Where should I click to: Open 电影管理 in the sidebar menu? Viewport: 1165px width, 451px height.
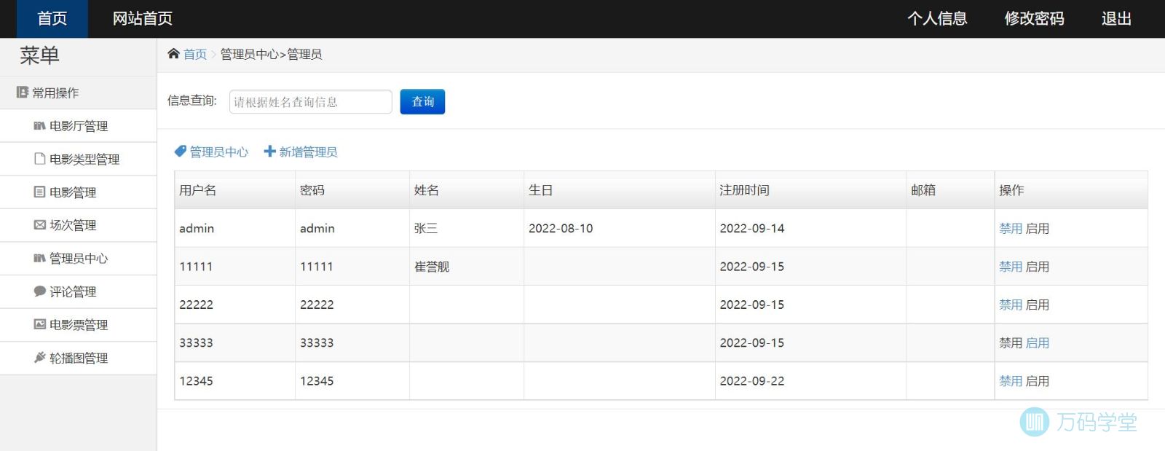pos(72,192)
